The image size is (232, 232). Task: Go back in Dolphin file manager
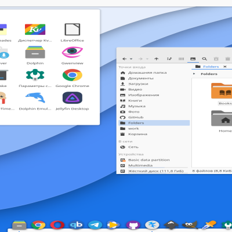(x=125, y=59)
